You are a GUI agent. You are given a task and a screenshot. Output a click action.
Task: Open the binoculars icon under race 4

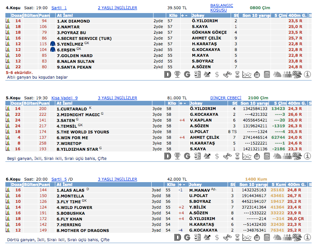[x=227, y=74]
